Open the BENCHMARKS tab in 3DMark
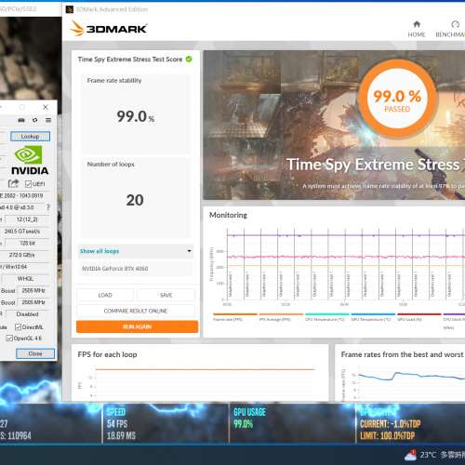The image size is (465, 465). tap(450, 29)
